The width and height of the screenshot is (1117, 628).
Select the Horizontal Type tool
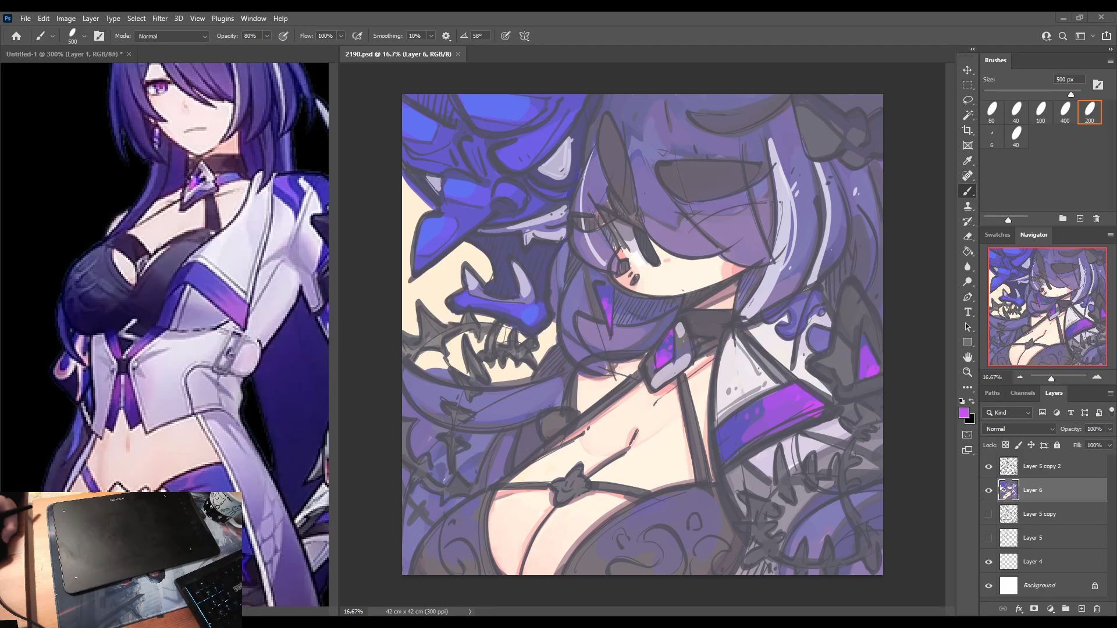tap(967, 312)
